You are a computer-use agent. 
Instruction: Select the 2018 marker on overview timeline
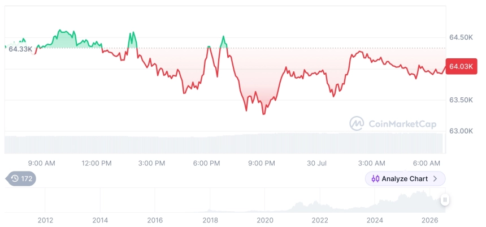(210, 220)
